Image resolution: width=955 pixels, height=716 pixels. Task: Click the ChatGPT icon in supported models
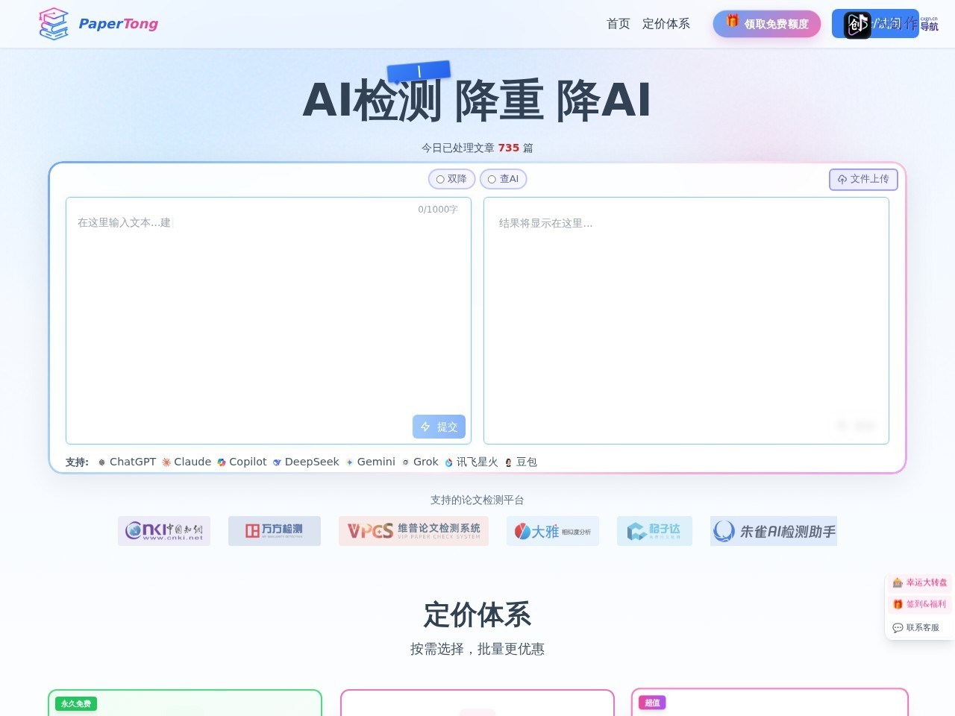pos(102,462)
